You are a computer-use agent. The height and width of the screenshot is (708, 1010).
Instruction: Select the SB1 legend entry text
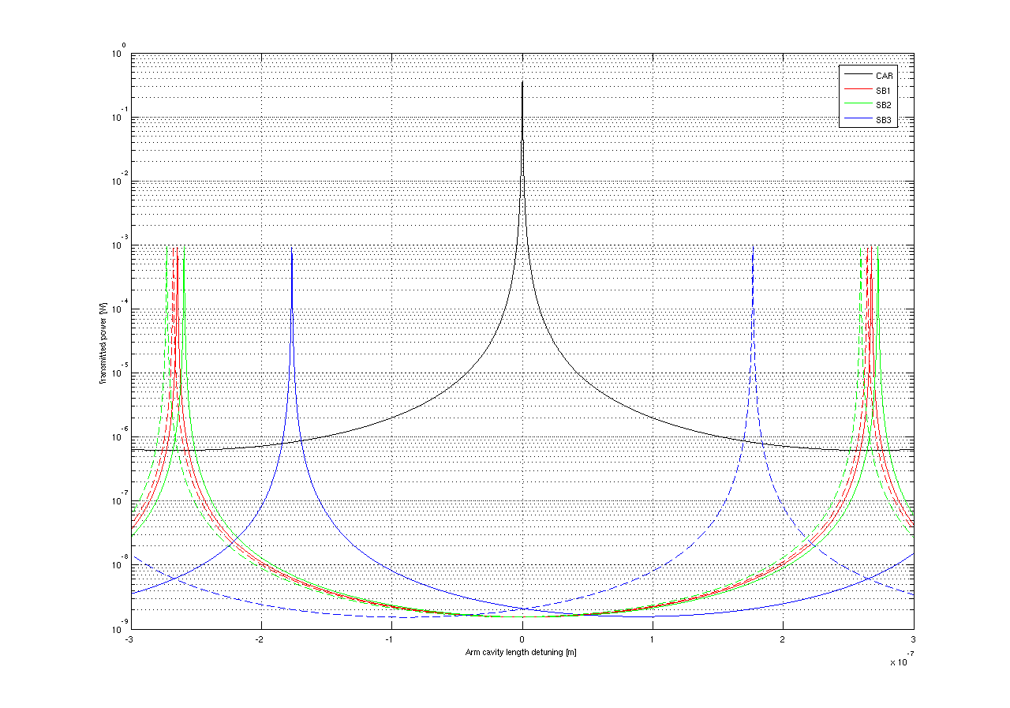(882, 90)
